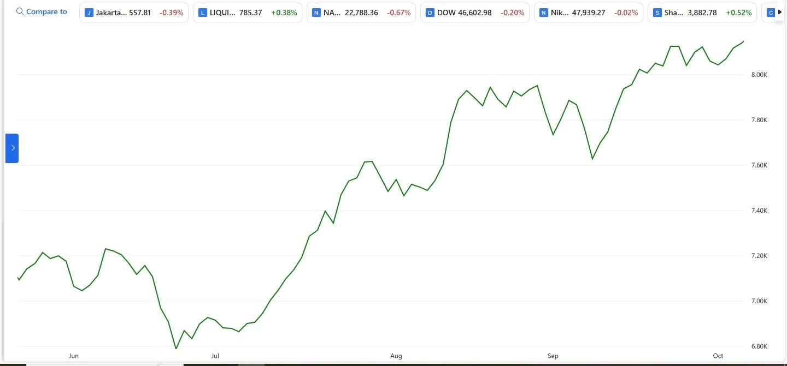Click the 8.00K price axis label

(760, 75)
